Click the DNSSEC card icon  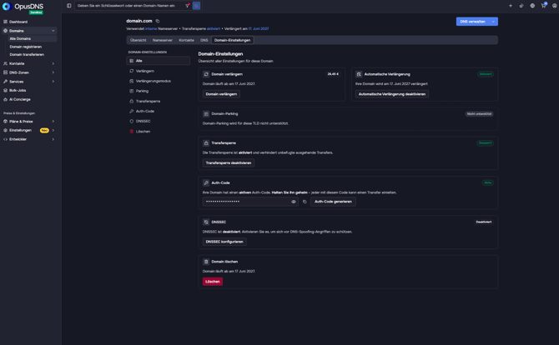click(x=206, y=222)
